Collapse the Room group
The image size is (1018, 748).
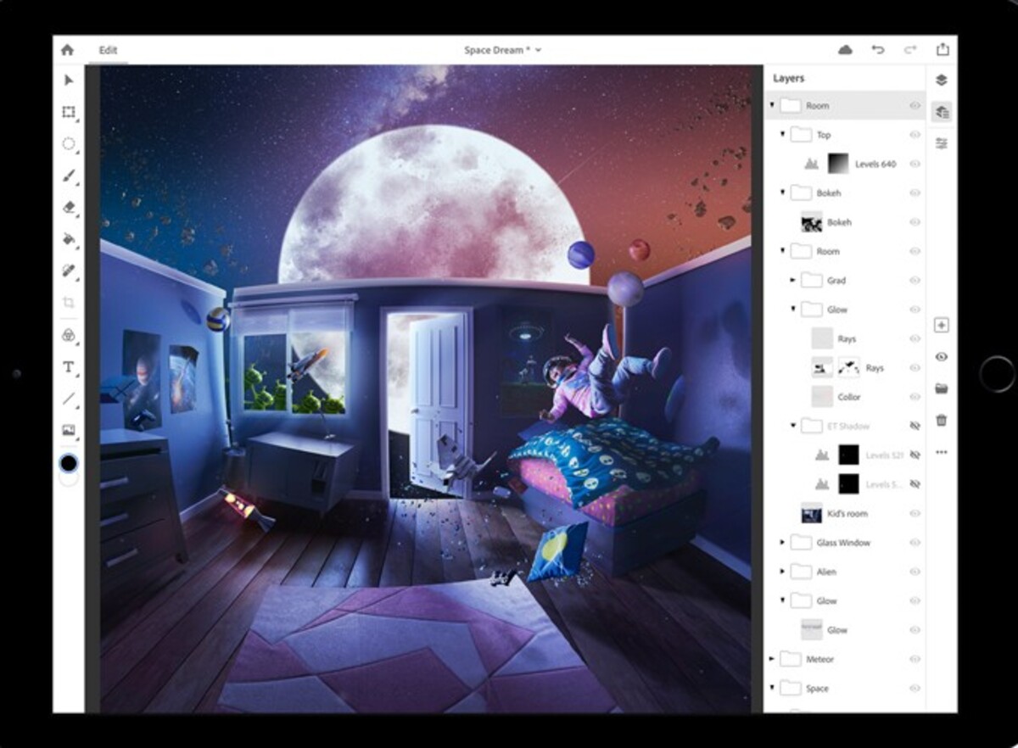coord(771,105)
